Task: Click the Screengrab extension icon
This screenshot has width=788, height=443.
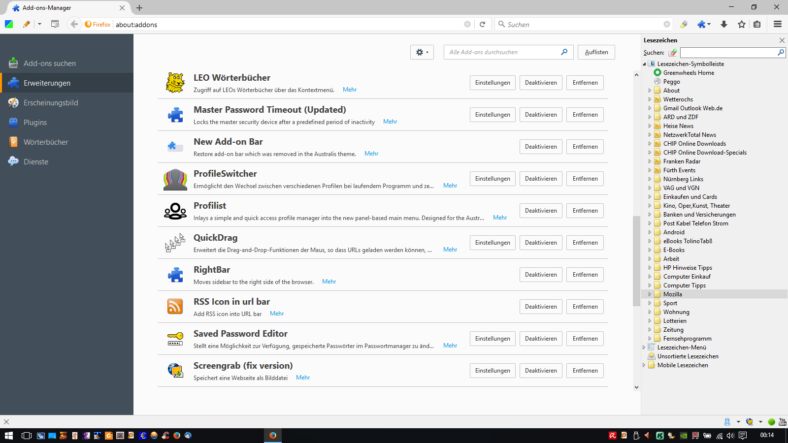Action: [x=175, y=370]
